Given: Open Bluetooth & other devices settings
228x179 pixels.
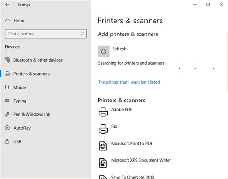Looking at the screenshot, I should click(x=38, y=60).
